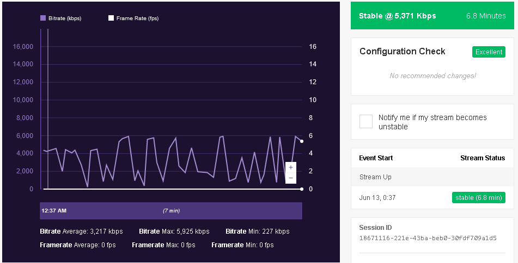Click the Stream Status column header

(x=483, y=158)
